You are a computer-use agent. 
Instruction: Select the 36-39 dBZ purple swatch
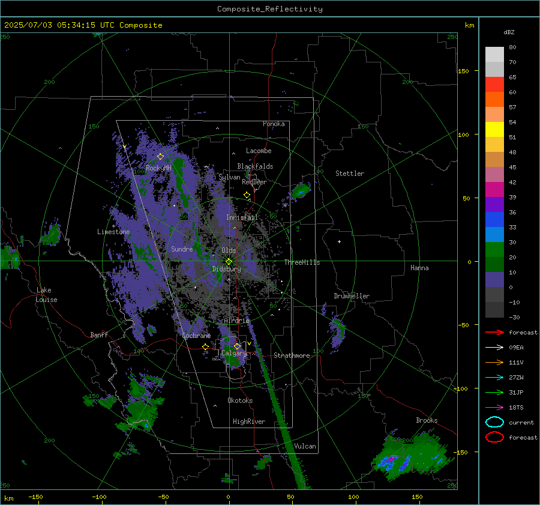pyautogui.click(x=494, y=204)
